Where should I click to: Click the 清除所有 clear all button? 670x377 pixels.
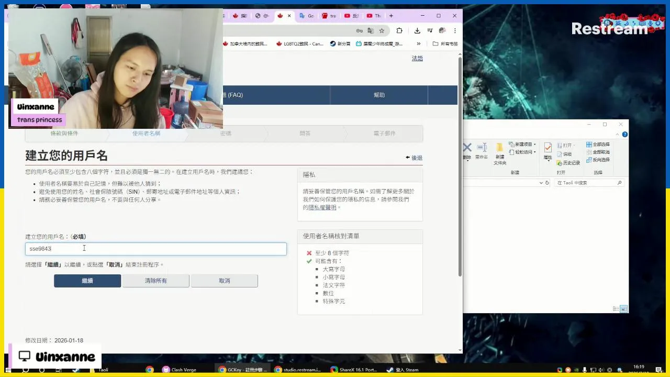(x=155, y=281)
